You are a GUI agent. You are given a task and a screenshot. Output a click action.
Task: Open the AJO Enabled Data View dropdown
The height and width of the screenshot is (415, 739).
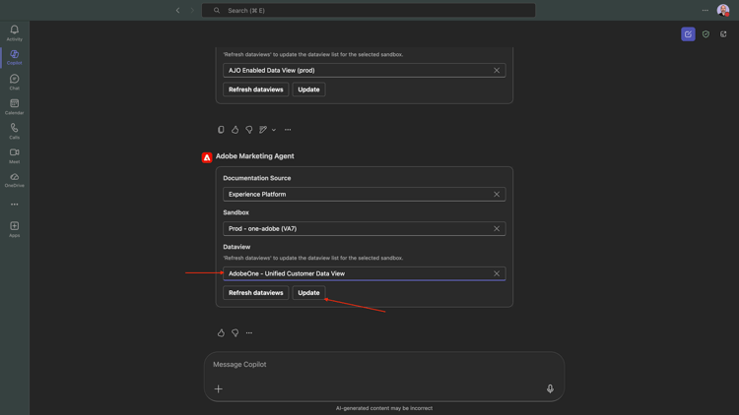point(365,70)
